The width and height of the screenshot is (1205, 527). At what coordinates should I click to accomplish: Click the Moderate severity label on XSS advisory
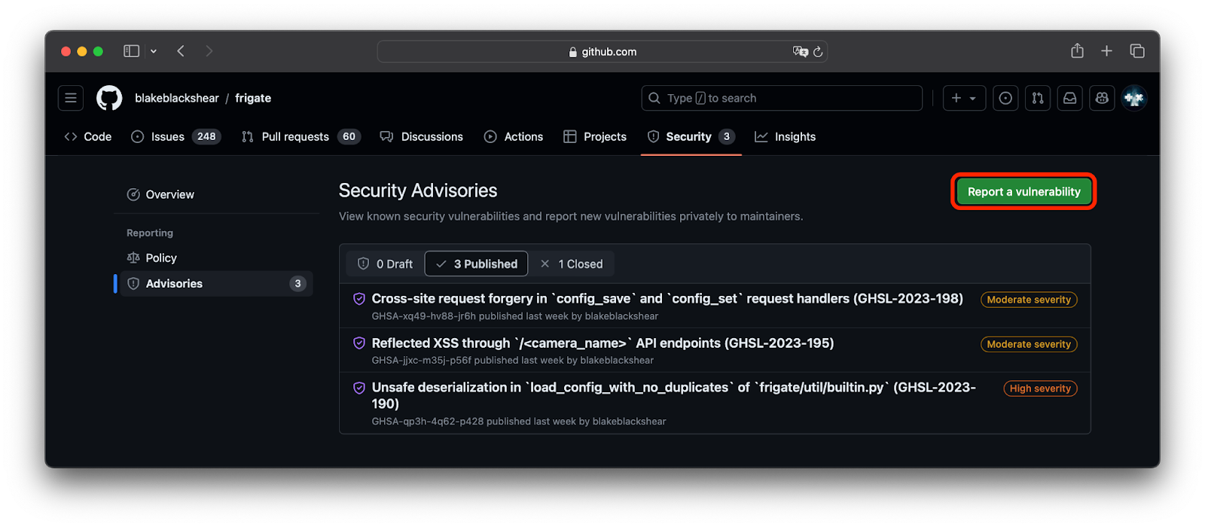[1029, 344]
